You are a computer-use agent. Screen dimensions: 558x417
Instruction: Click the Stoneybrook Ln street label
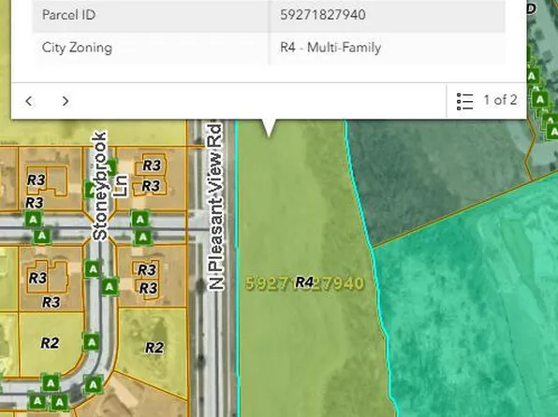106,186
